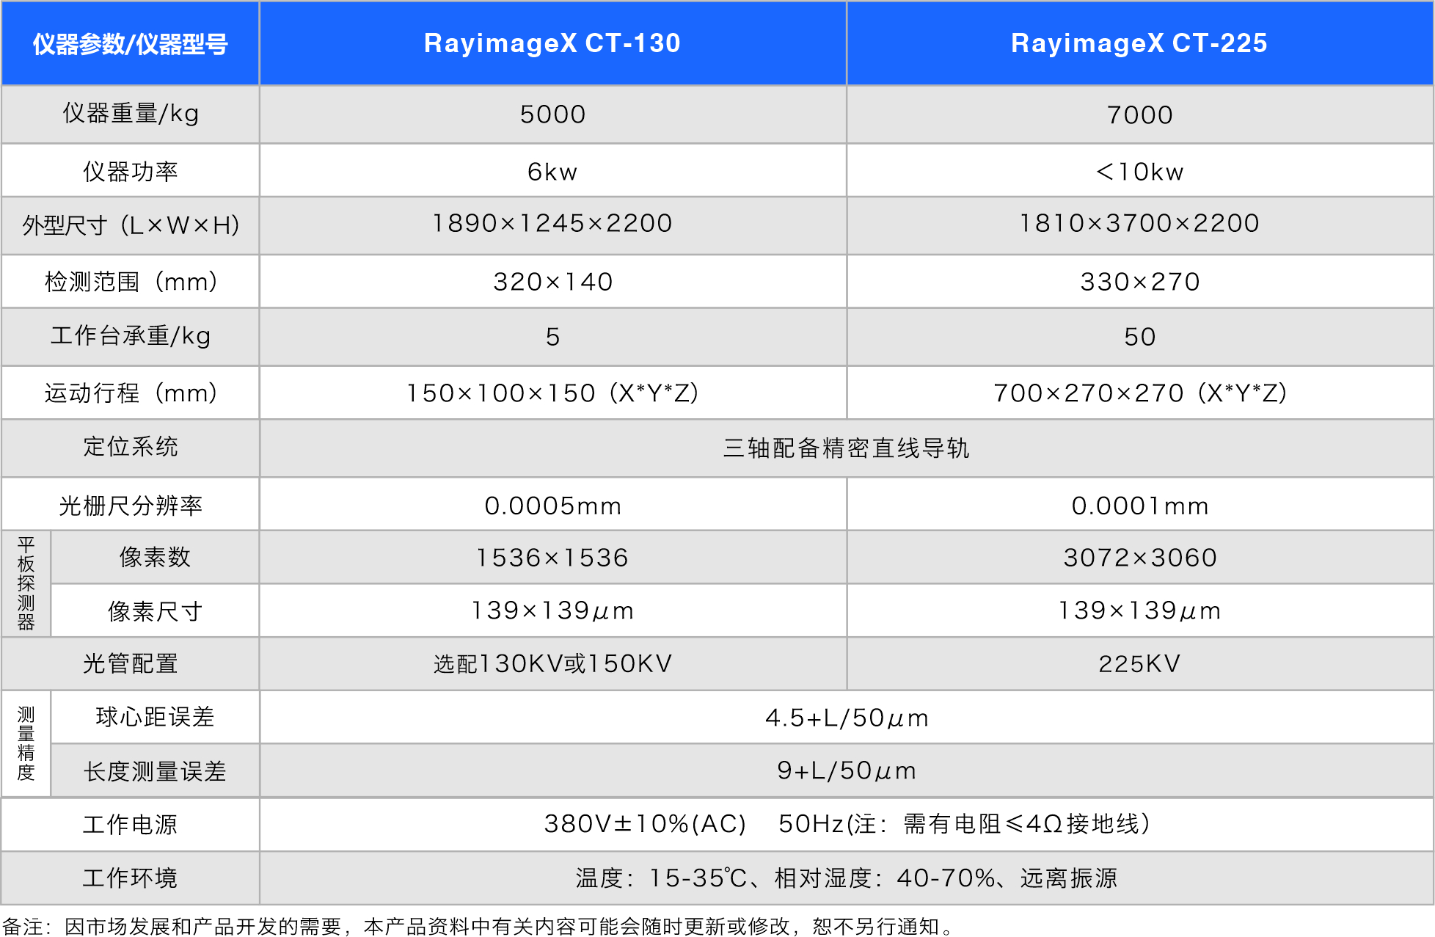The image size is (1435, 937).
Task: Select the 5000 weight value
Action: (552, 114)
